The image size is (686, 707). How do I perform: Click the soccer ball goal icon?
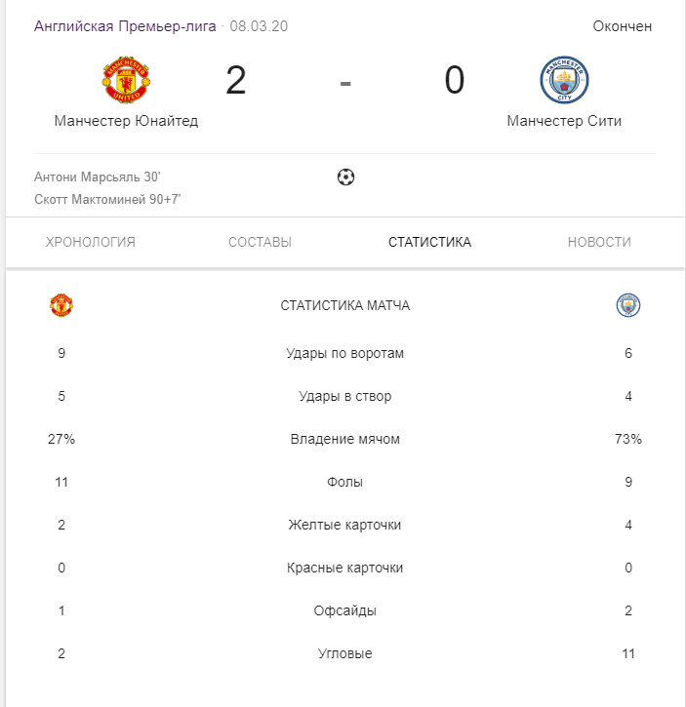(x=345, y=177)
